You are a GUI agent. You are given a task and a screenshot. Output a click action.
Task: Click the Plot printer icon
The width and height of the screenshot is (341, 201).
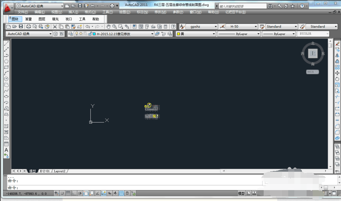tap(29, 27)
